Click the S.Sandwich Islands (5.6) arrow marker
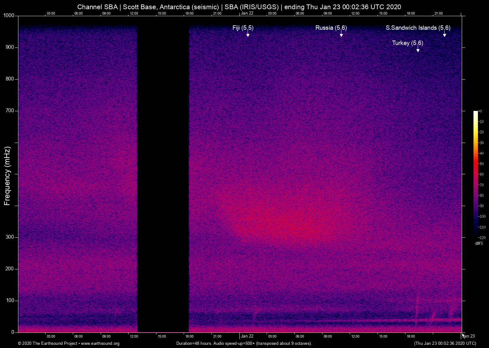 tap(444, 35)
